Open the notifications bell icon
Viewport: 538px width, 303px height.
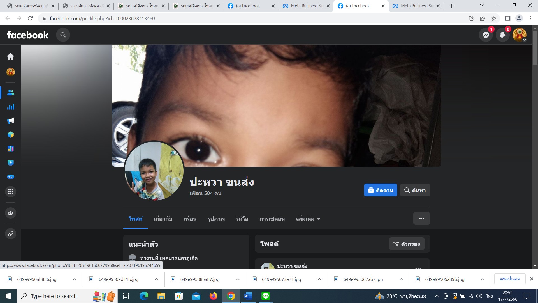coord(503,35)
